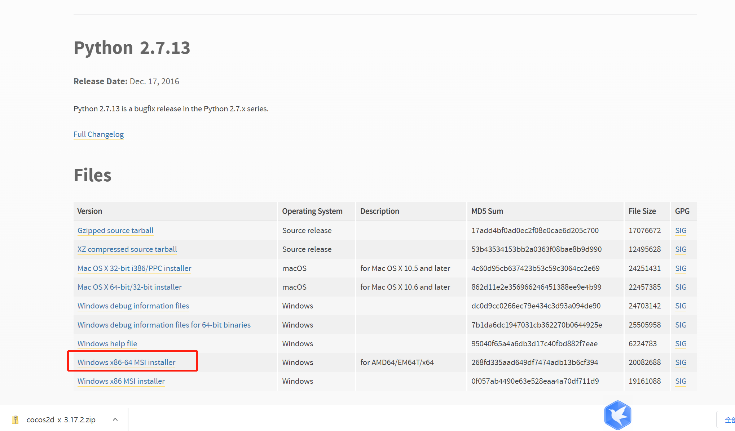The height and width of the screenshot is (431, 735).
Task: Click the blue bird floating icon
Action: pyautogui.click(x=617, y=415)
